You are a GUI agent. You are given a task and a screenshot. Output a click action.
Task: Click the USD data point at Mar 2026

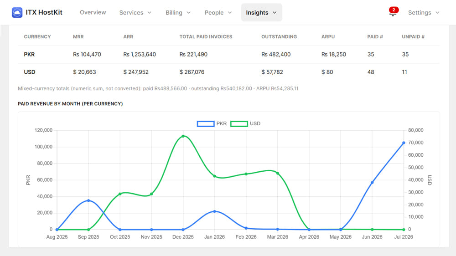click(x=277, y=173)
